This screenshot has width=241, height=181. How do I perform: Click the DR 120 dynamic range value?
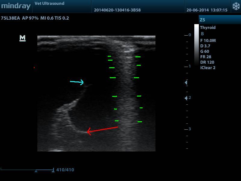click(x=207, y=62)
